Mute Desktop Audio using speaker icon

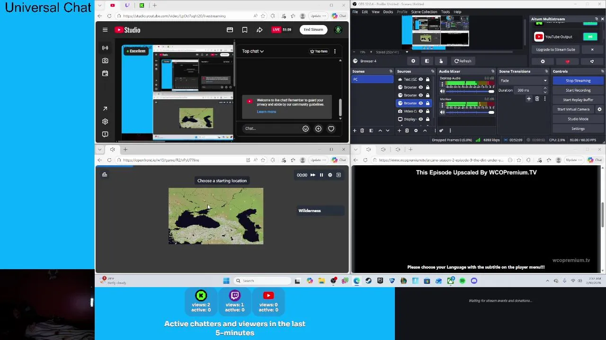click(x=442, y=91)
